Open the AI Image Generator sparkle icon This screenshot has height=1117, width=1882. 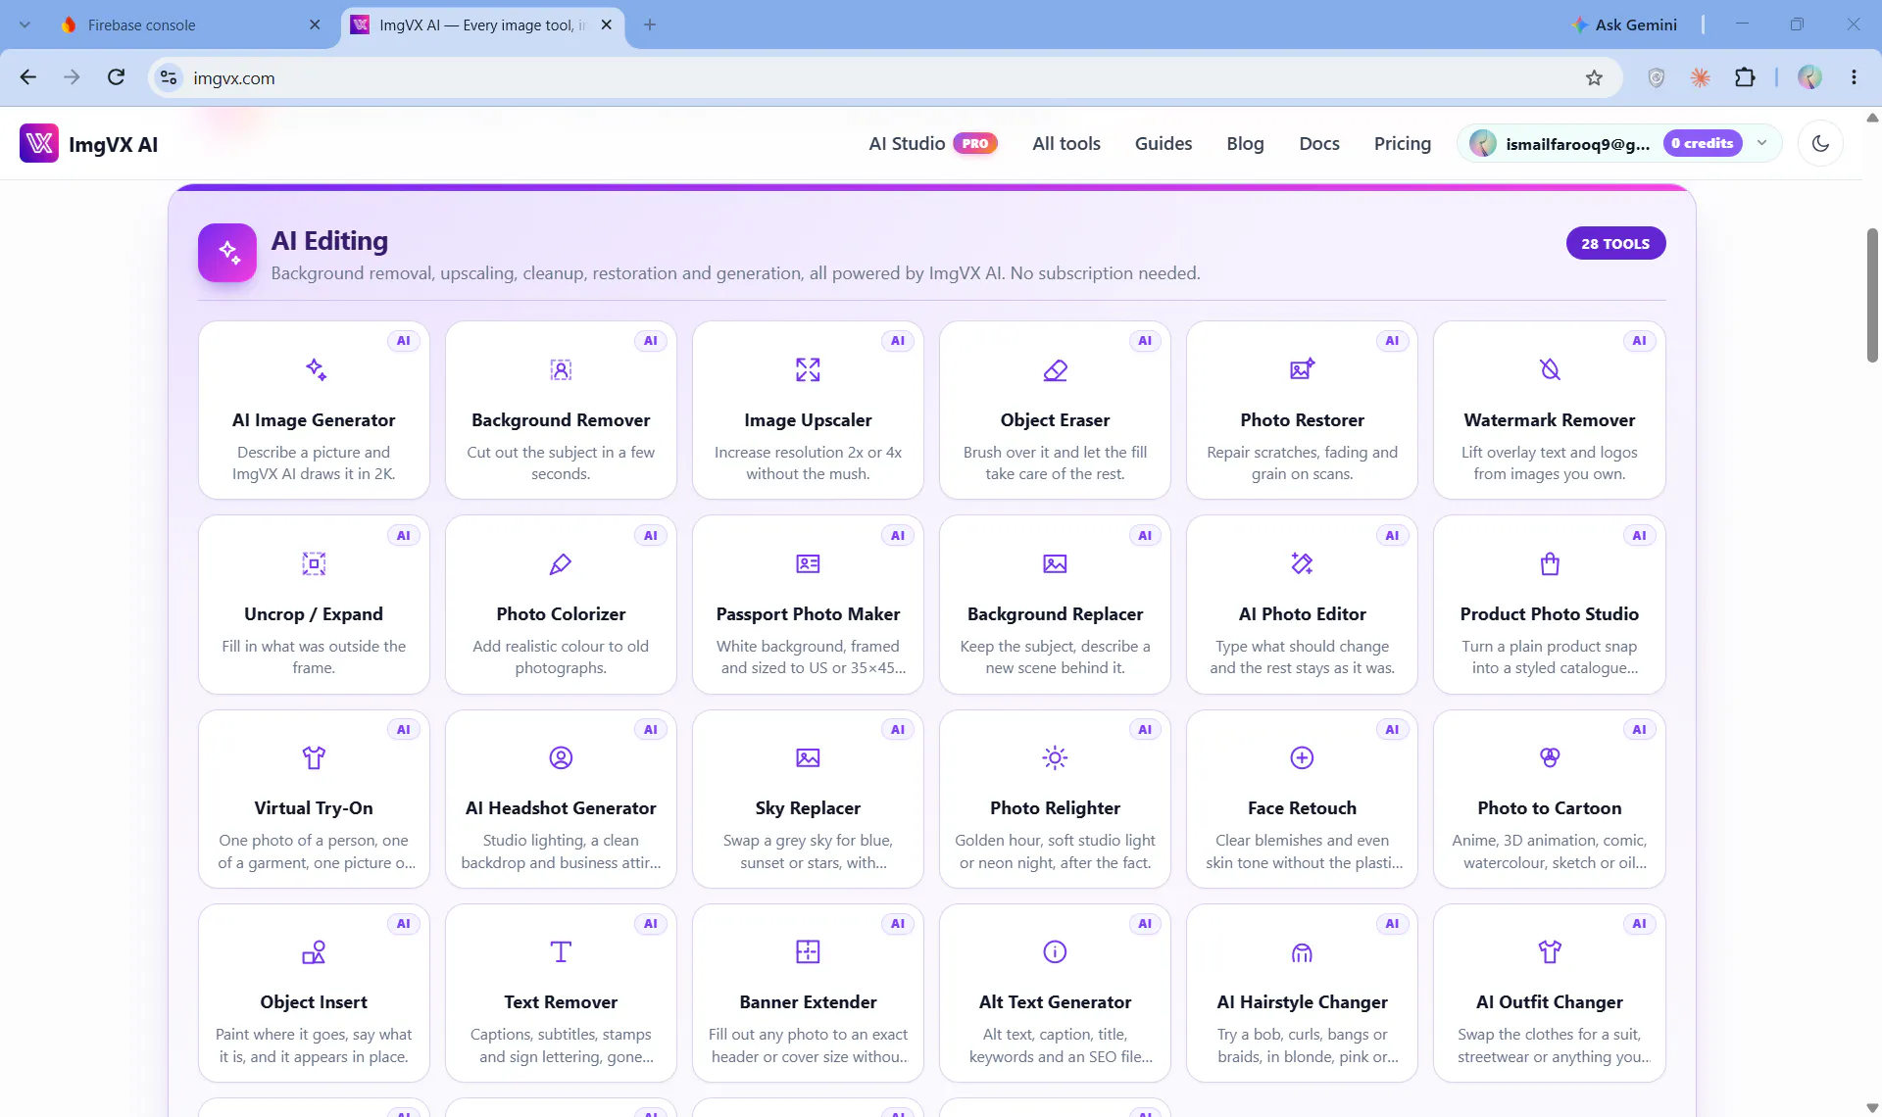315,369
